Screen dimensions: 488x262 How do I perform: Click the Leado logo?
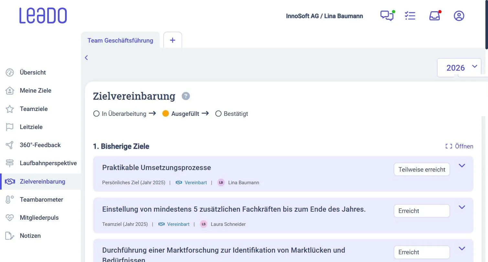tap(43, 16)
